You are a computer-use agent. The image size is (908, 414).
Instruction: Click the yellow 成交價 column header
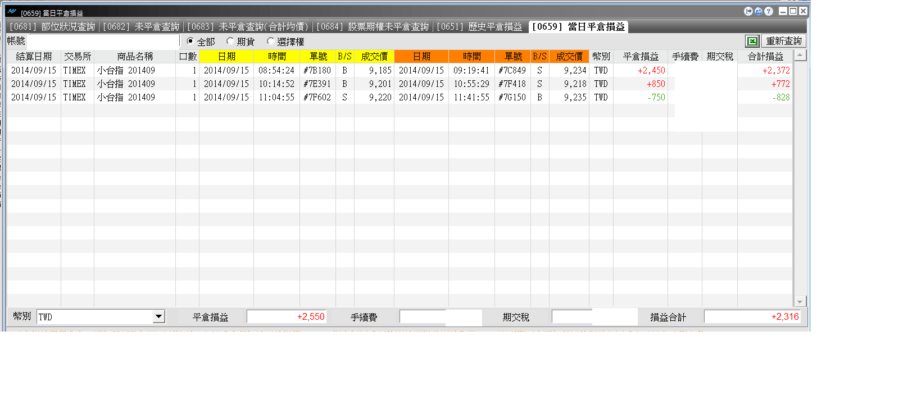(374, 57)
